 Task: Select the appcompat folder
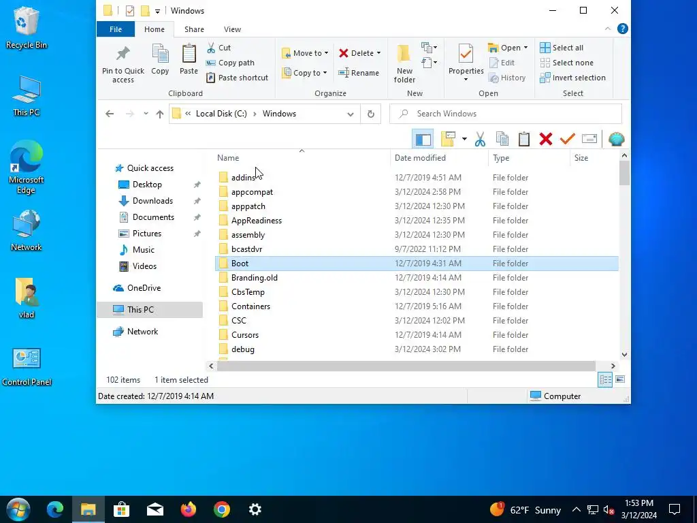417,191
